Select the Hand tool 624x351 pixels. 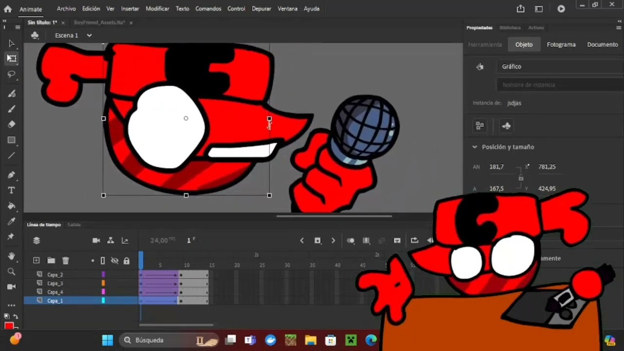pos(12,256)
